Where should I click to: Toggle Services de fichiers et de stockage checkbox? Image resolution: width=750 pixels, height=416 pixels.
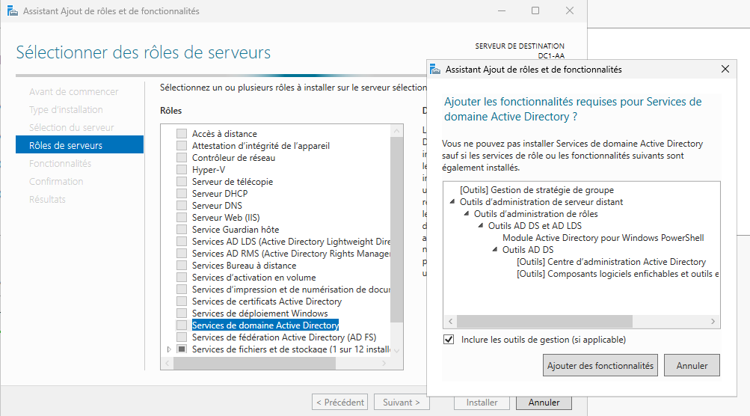pos(182,349)
